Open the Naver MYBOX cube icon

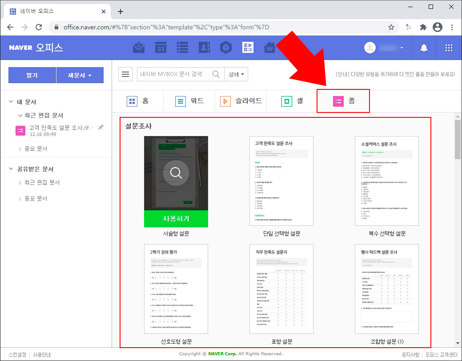coord(226,48)
